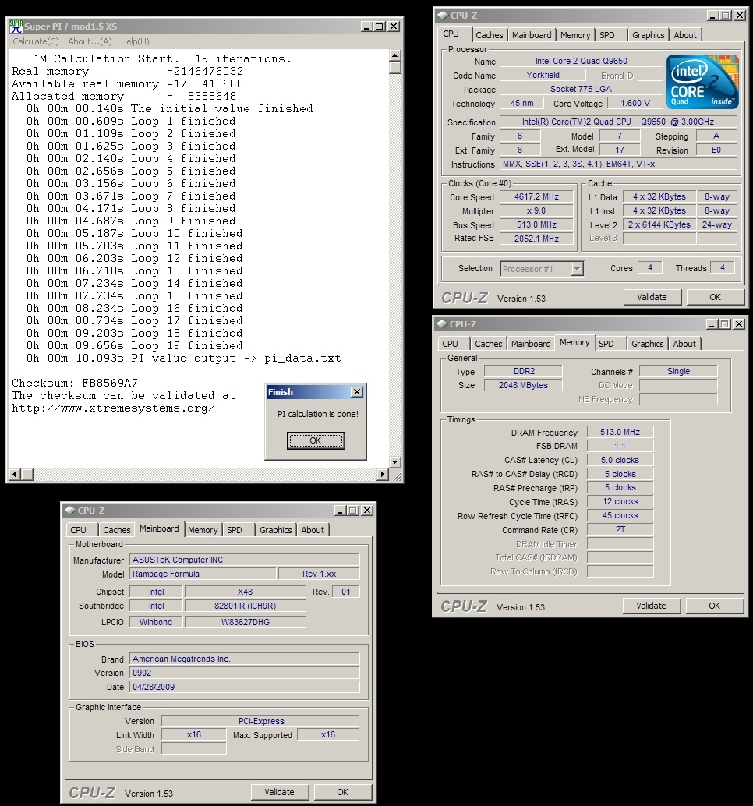This screenshot has width=753, height=806.
Task: Click the Super PI vertical scrollbar thumb
Action: pos(394,67)
